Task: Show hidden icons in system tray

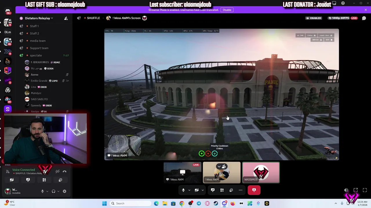Action: [x=336, y=203]
